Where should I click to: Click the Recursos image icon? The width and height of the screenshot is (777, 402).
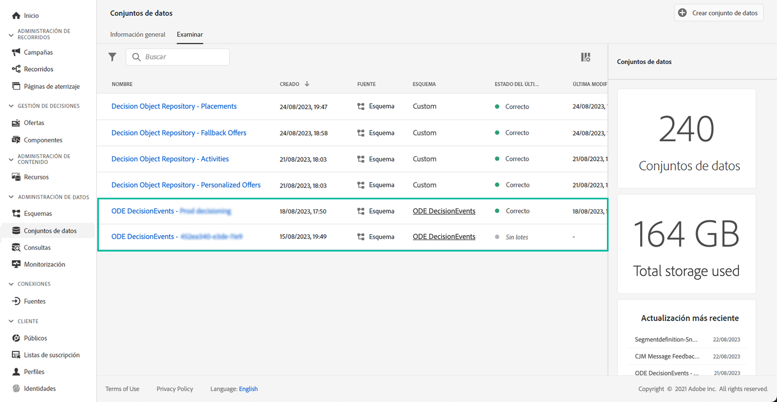(x=16, y=177)
